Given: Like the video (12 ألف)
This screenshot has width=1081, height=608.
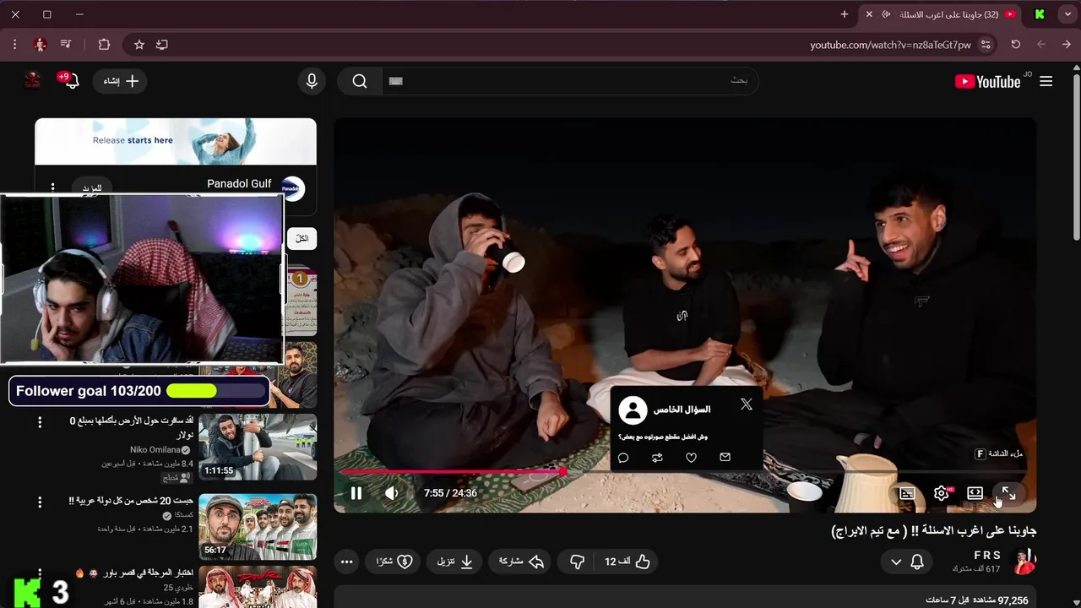Looking at the screenshot, I should pos(627,562).
